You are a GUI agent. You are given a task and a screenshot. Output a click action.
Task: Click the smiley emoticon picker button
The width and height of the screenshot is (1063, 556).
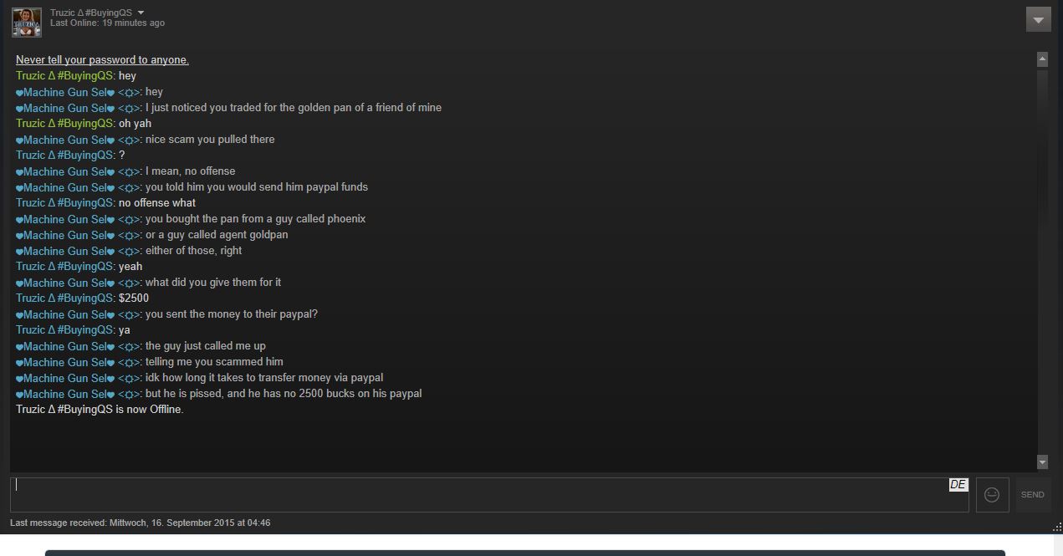click(x=992, y=495)
